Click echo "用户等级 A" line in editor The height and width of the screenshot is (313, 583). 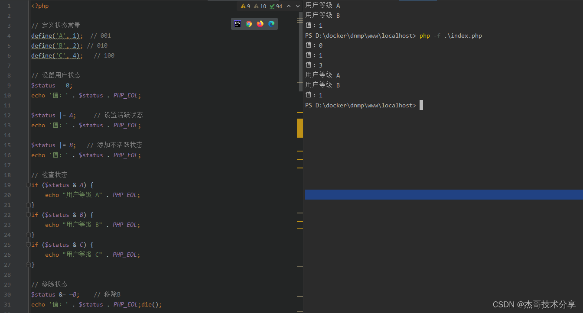pyautogui.click(x=93, y=195)
